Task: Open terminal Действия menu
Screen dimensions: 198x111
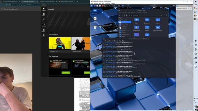Action: (110, 41)
